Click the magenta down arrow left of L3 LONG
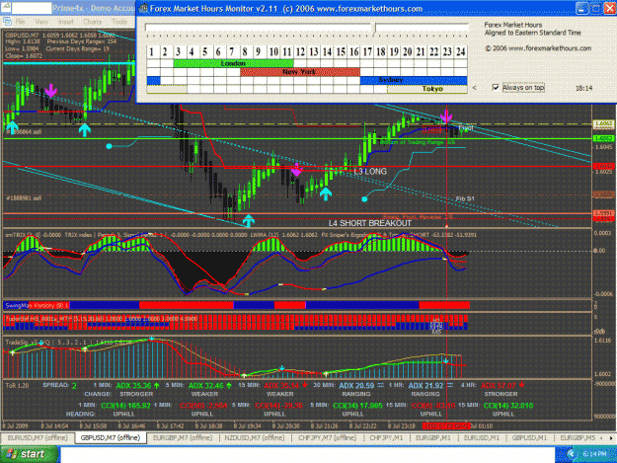Image resolution: width=617 pixels, height=463 pixels. tap(297, 170)
